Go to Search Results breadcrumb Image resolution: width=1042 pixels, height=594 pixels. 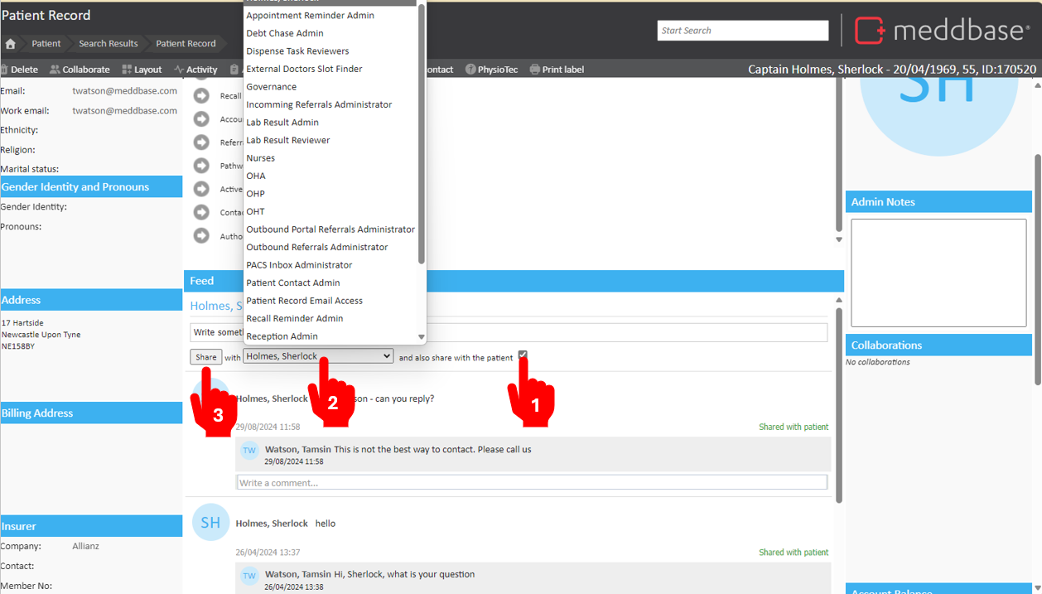click(x=108, y=44)
